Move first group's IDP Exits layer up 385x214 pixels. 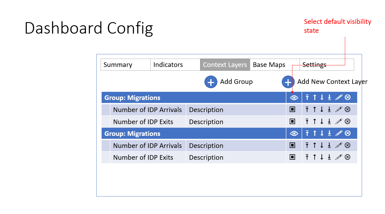click(315, 122)
